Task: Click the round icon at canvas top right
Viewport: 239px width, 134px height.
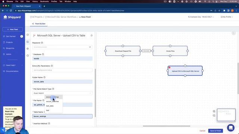Action: pyautogui.click(x=233, y=33)
